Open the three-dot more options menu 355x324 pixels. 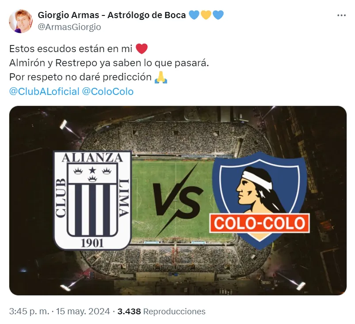pyautogui.click(x=341, y=15)
